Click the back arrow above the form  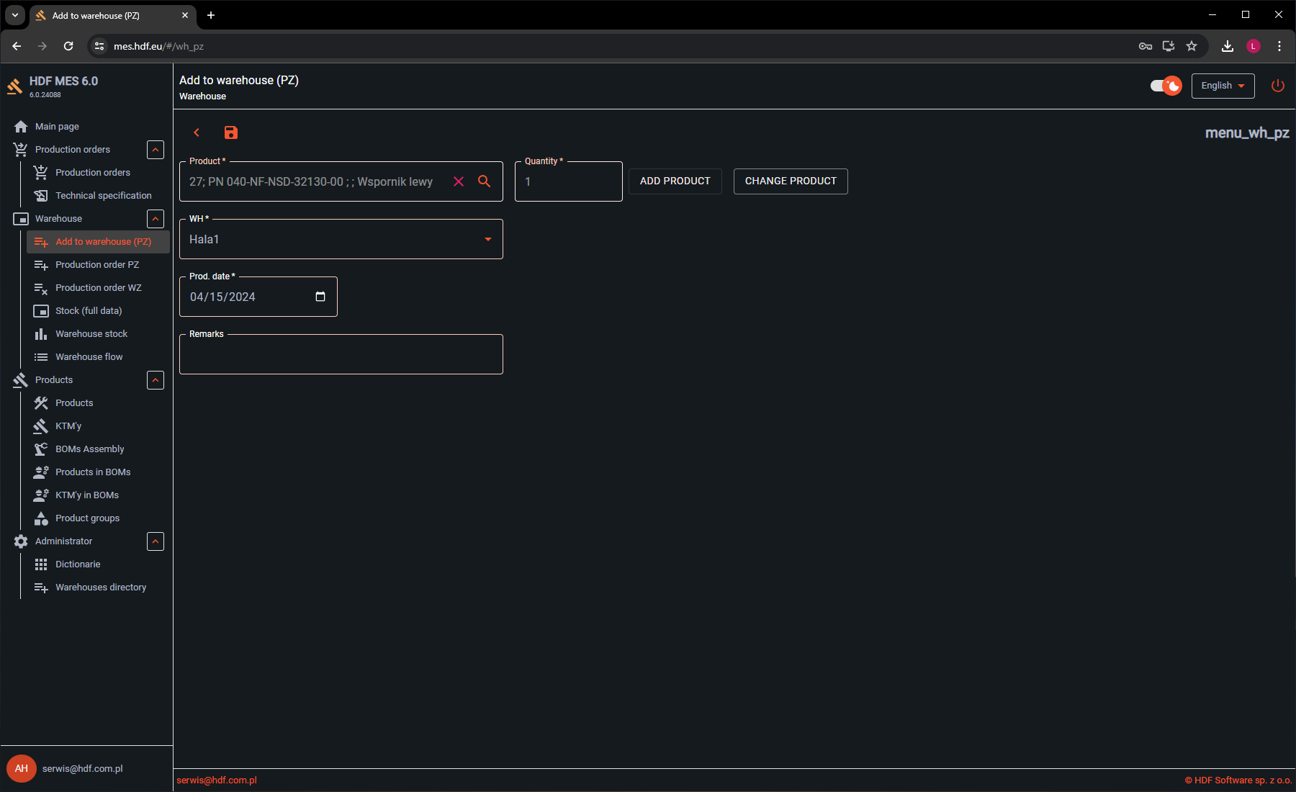197,132
